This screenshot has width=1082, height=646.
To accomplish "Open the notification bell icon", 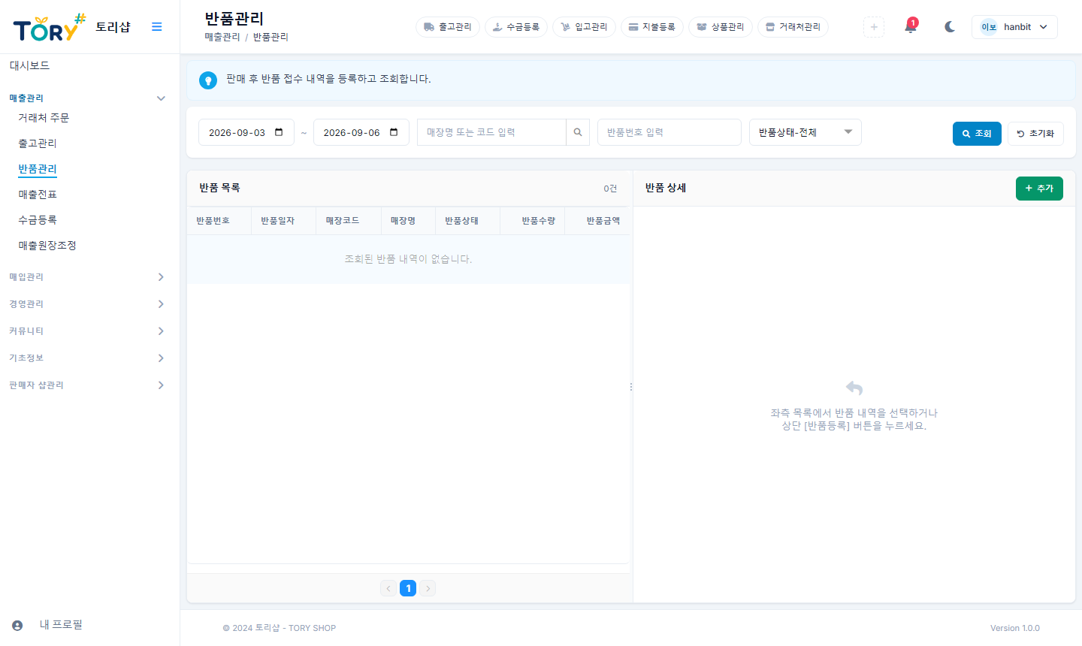I will (911, 27).
